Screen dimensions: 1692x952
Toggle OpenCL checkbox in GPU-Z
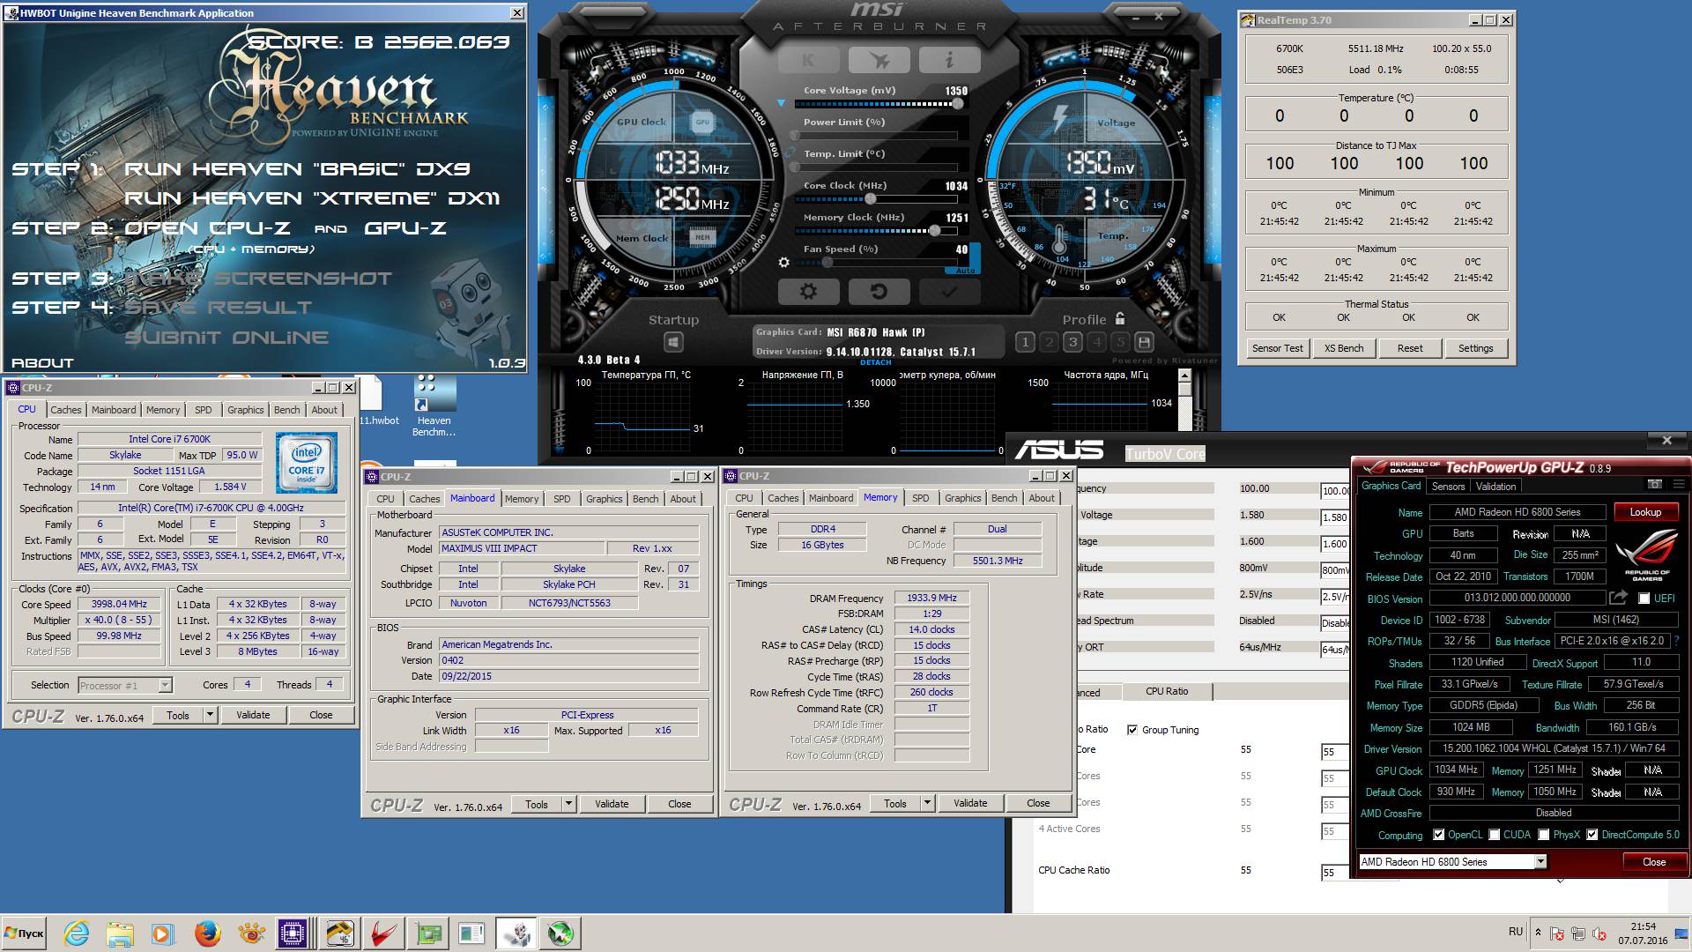(x=1439, y=835)
